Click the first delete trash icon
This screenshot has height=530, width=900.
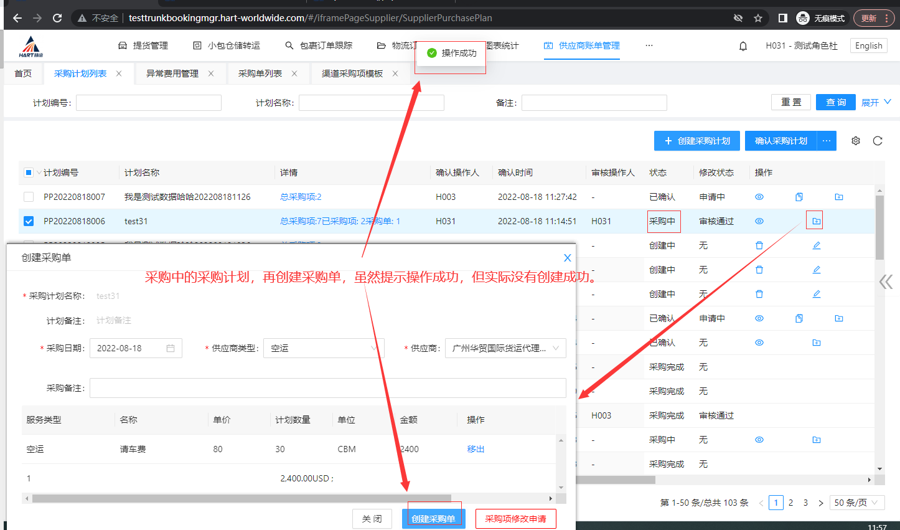759,245
